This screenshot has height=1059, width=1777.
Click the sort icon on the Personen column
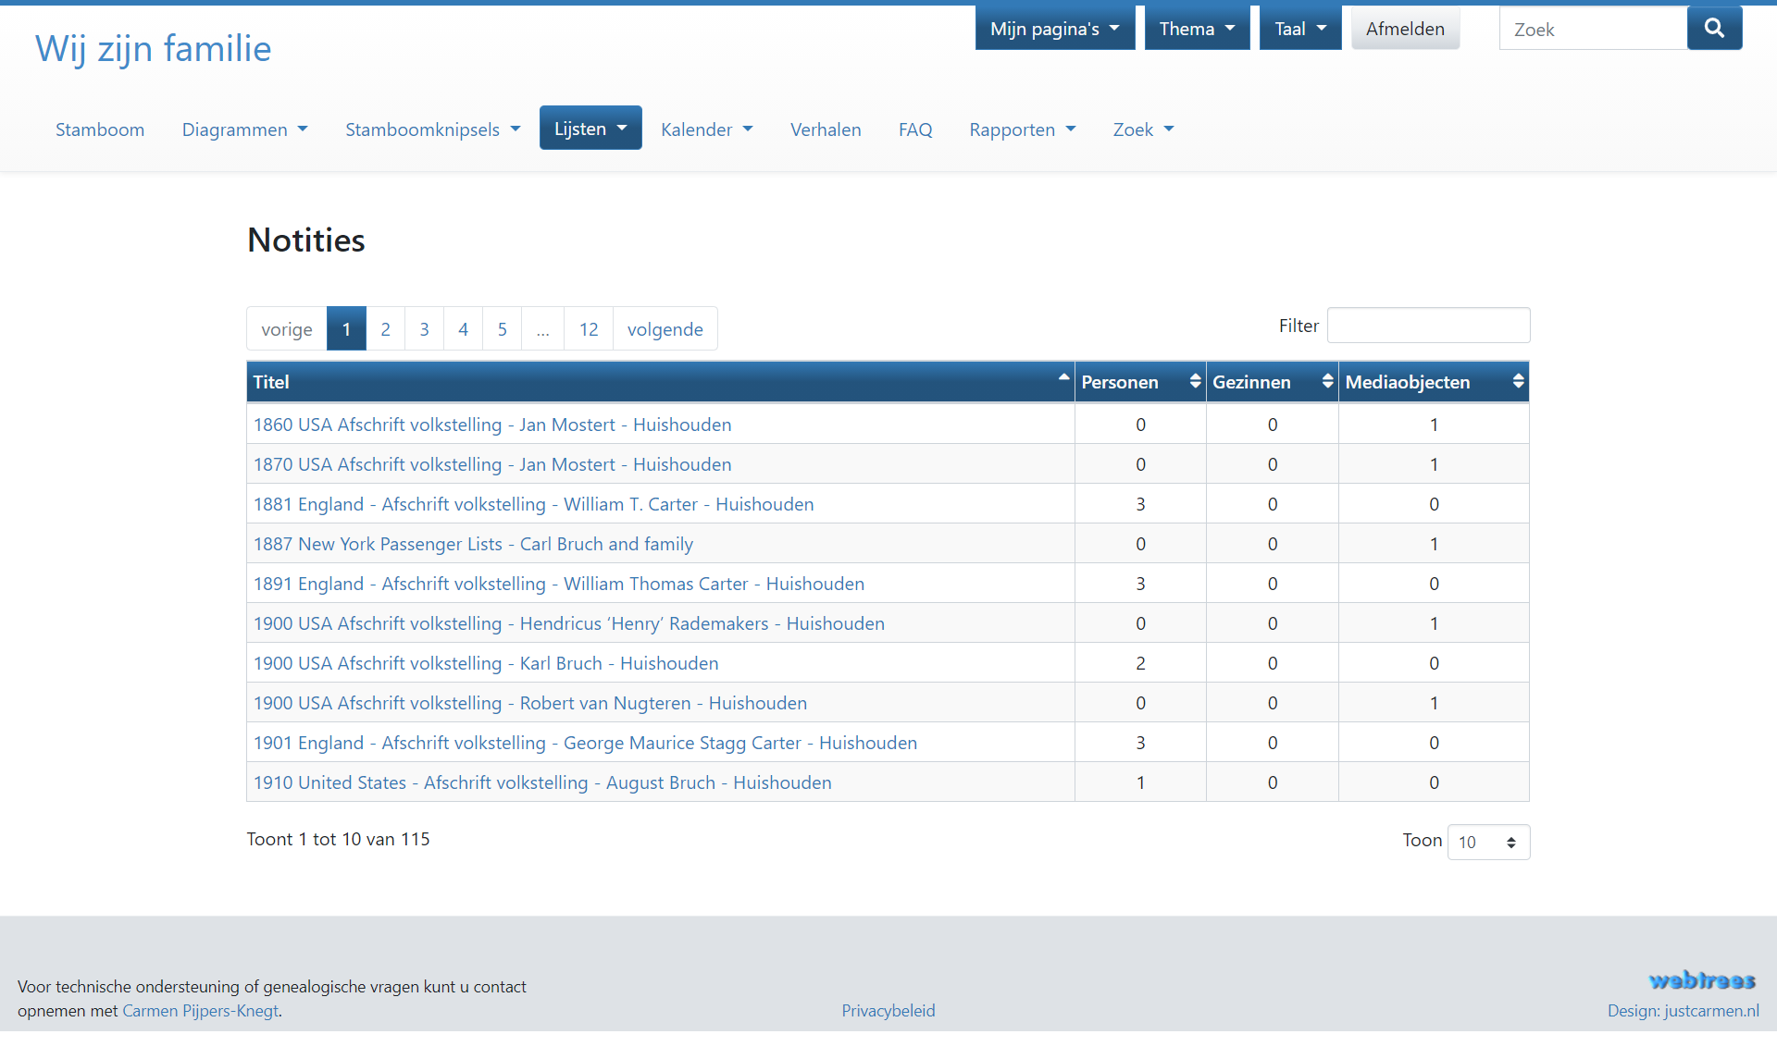click(x=1194, y=381)
